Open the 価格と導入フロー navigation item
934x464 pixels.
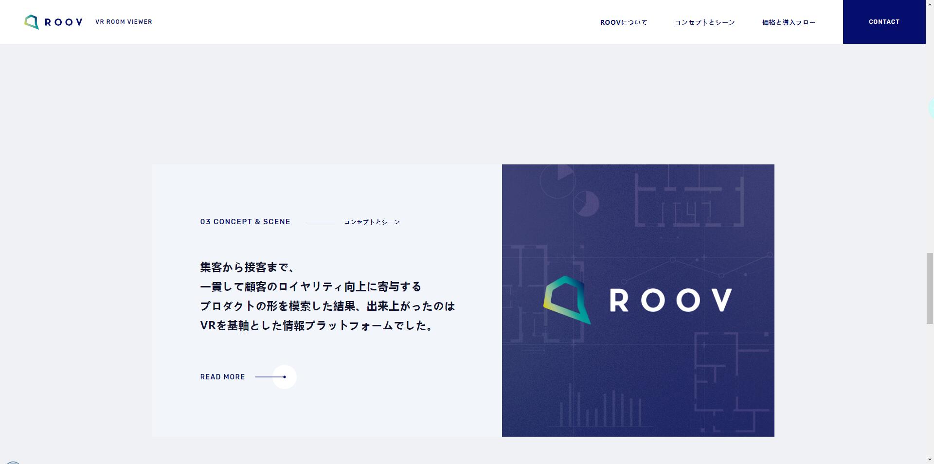pos(789,22)
